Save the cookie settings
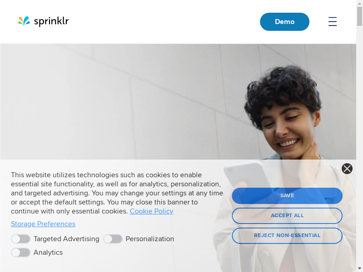Screen dimensions: 363x272 (x=287, y=196)
